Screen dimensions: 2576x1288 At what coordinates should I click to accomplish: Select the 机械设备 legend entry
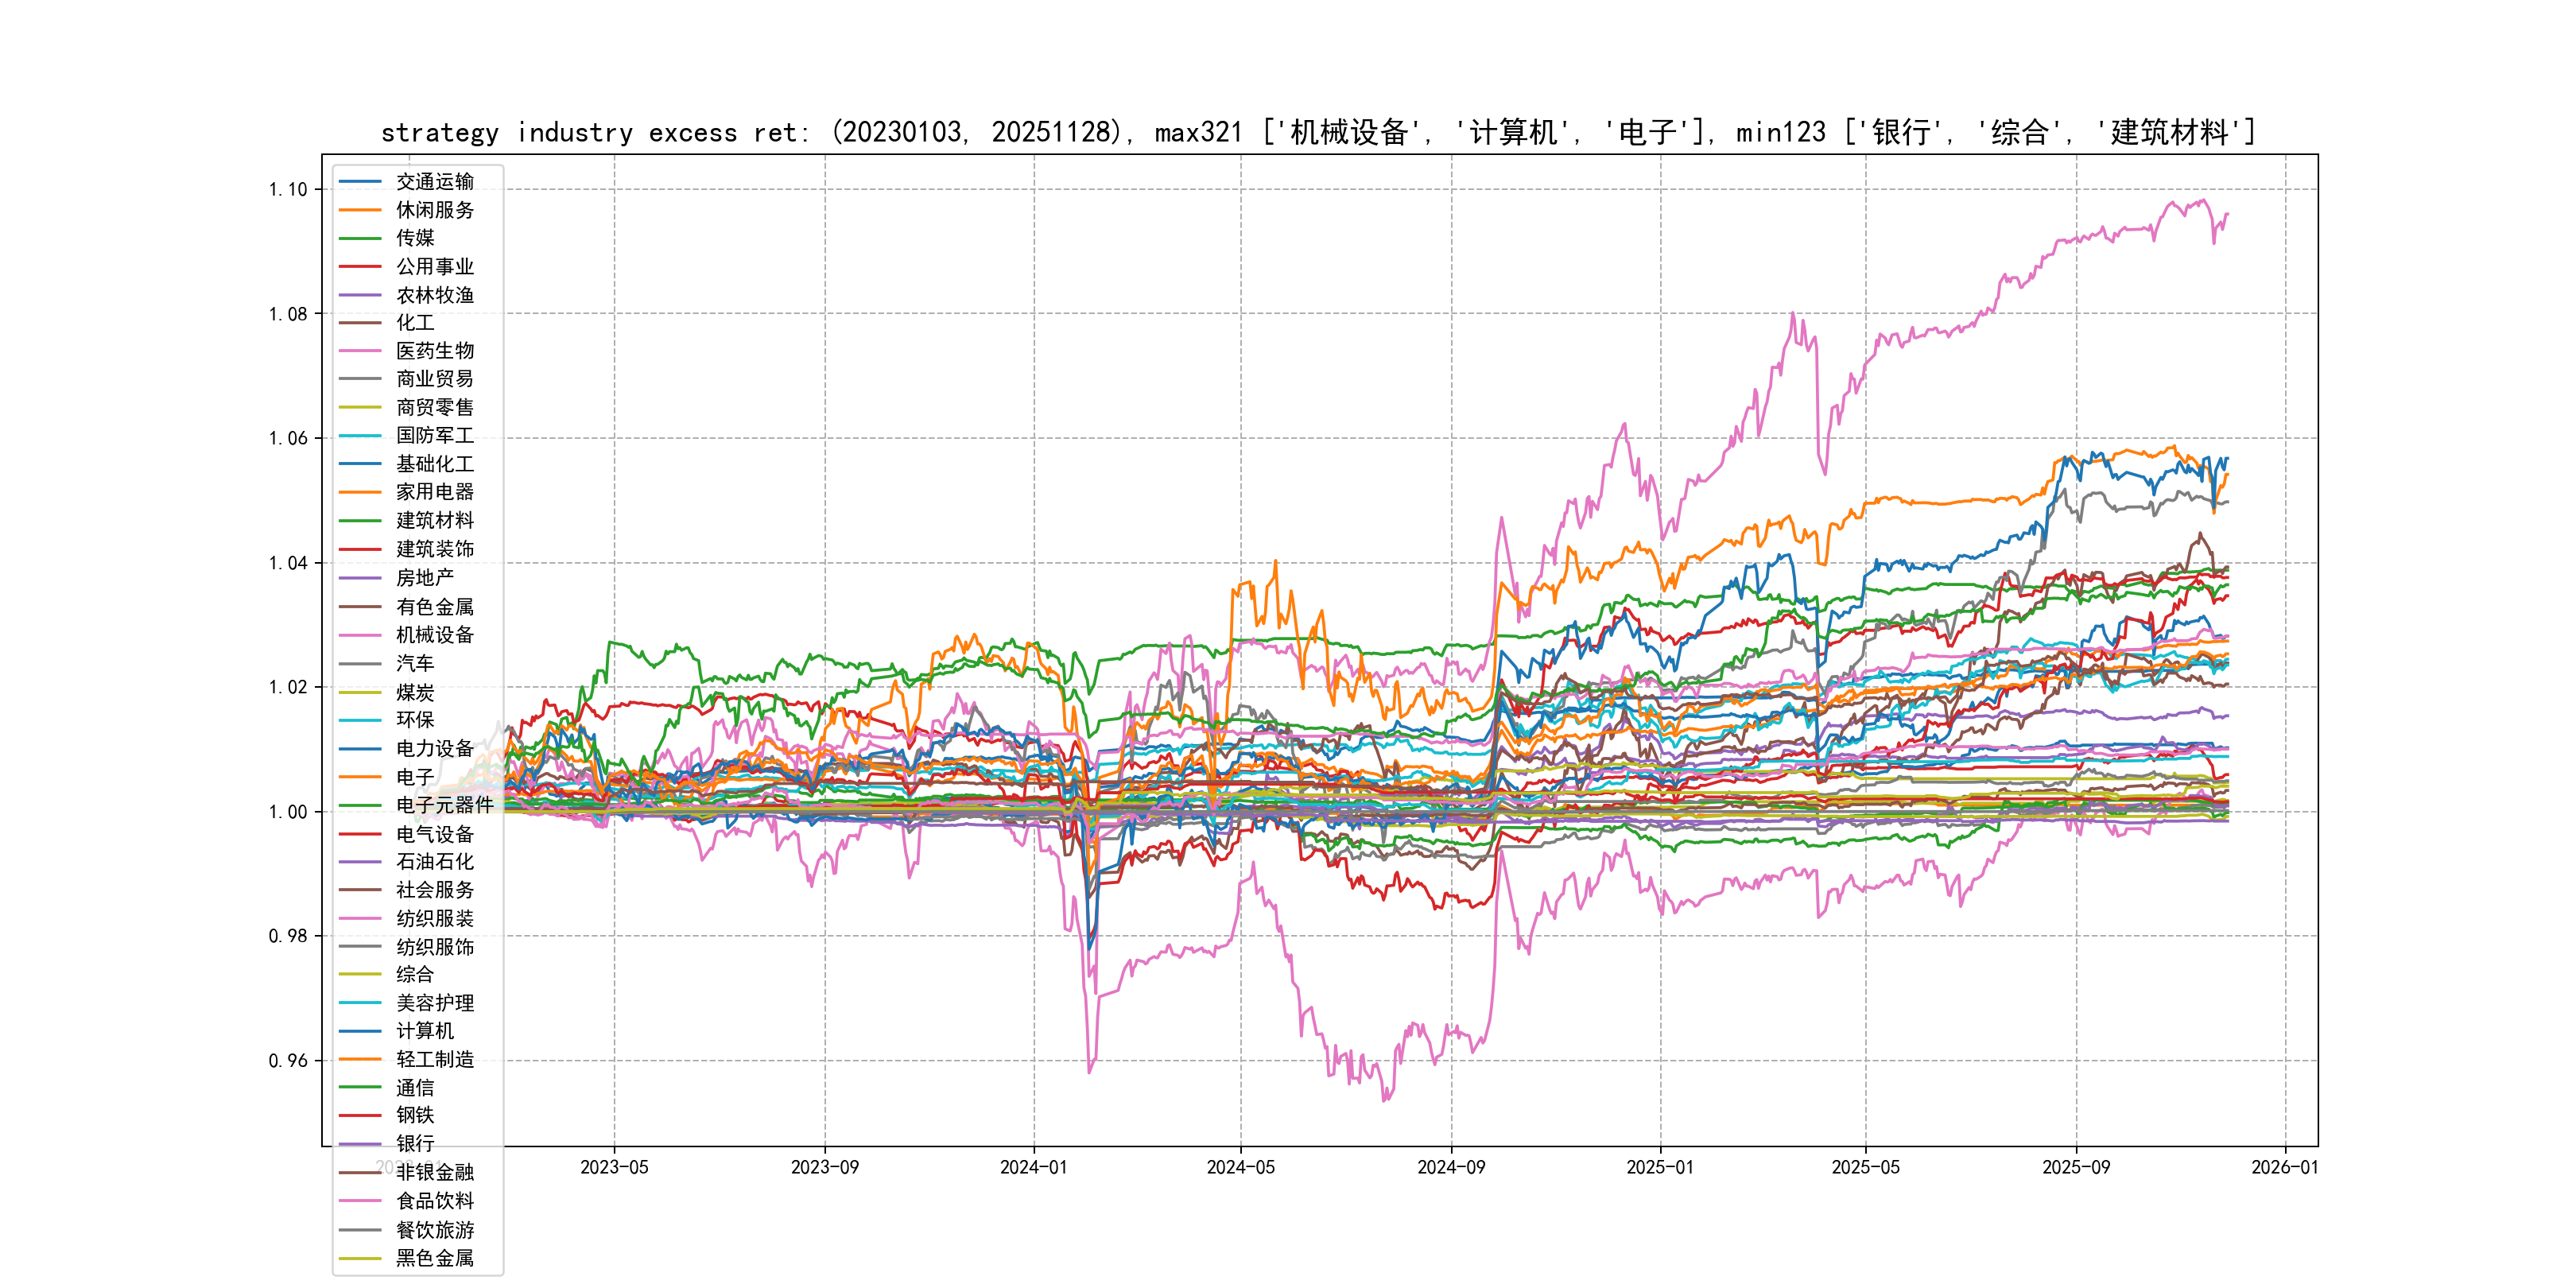[x=434, y=635]
